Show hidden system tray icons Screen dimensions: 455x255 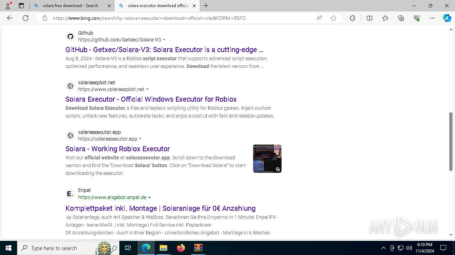[x=383, y=248]
